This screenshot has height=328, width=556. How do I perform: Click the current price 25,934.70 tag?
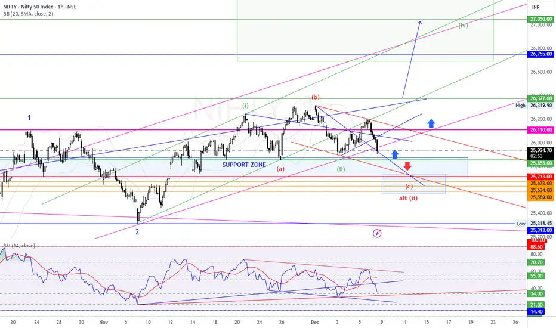coord(540,153)
